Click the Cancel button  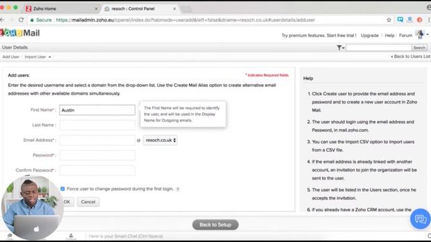coord(88,202)
